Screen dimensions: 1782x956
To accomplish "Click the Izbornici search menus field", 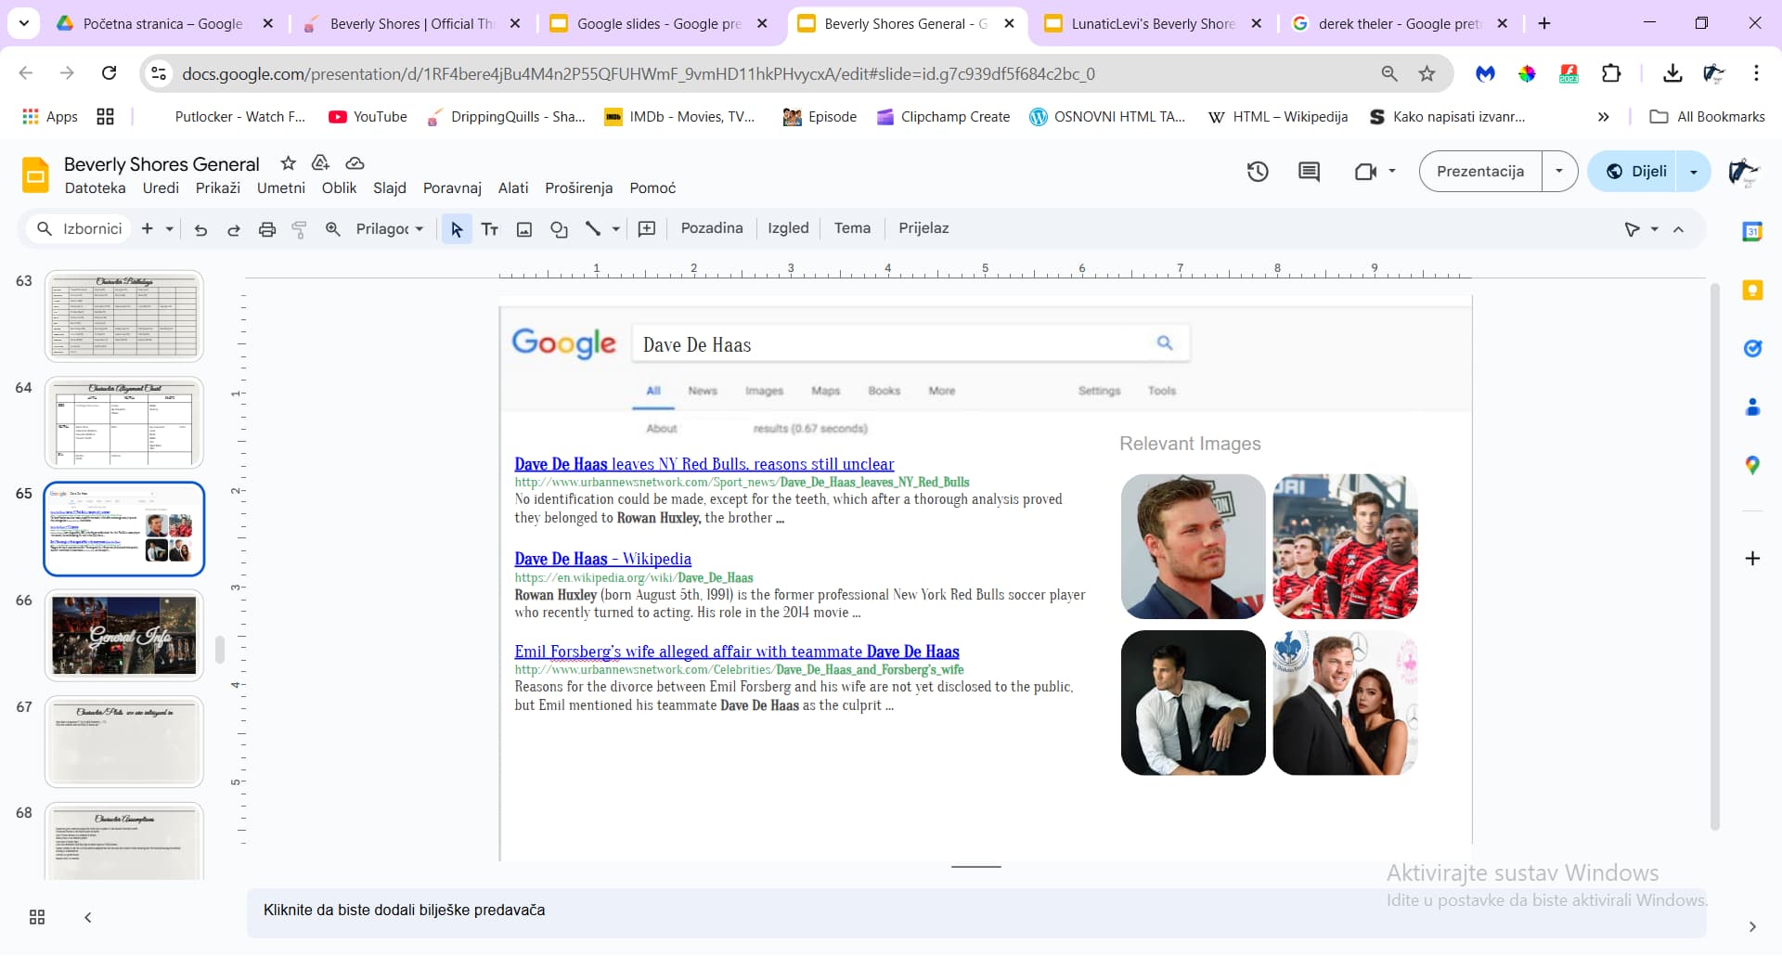I will click(x=80, y=229).
